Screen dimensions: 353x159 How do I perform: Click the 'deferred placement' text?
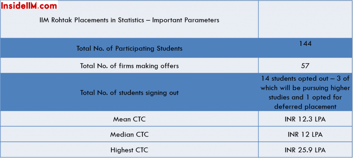pyautogui.click(x=305, y=107)
